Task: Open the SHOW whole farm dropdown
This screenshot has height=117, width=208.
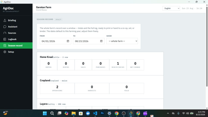Action: [122, 41]
